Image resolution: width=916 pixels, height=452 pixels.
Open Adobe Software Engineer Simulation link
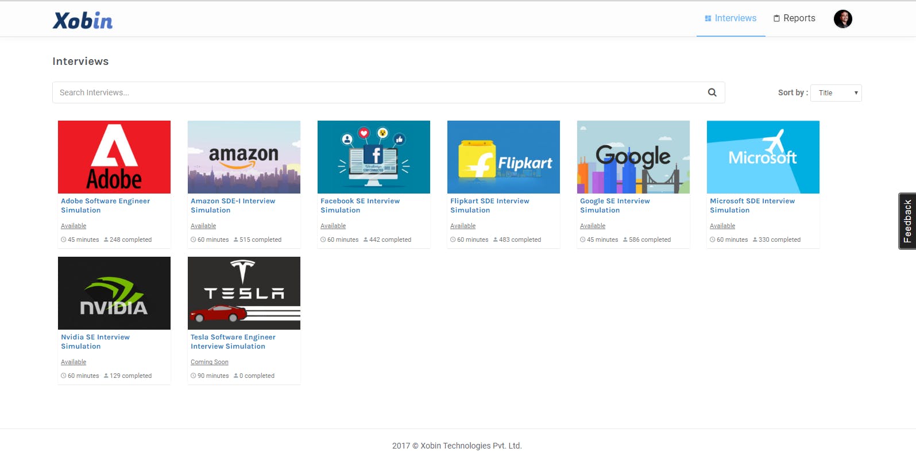(106, 206)
